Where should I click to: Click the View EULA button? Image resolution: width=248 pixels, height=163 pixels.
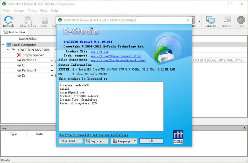coord(71,141)
